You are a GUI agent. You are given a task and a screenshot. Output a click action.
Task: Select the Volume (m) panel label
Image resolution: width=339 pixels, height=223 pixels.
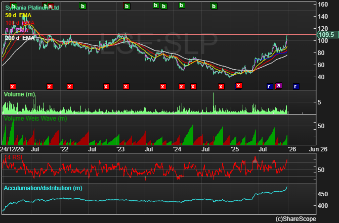[20, 95]
